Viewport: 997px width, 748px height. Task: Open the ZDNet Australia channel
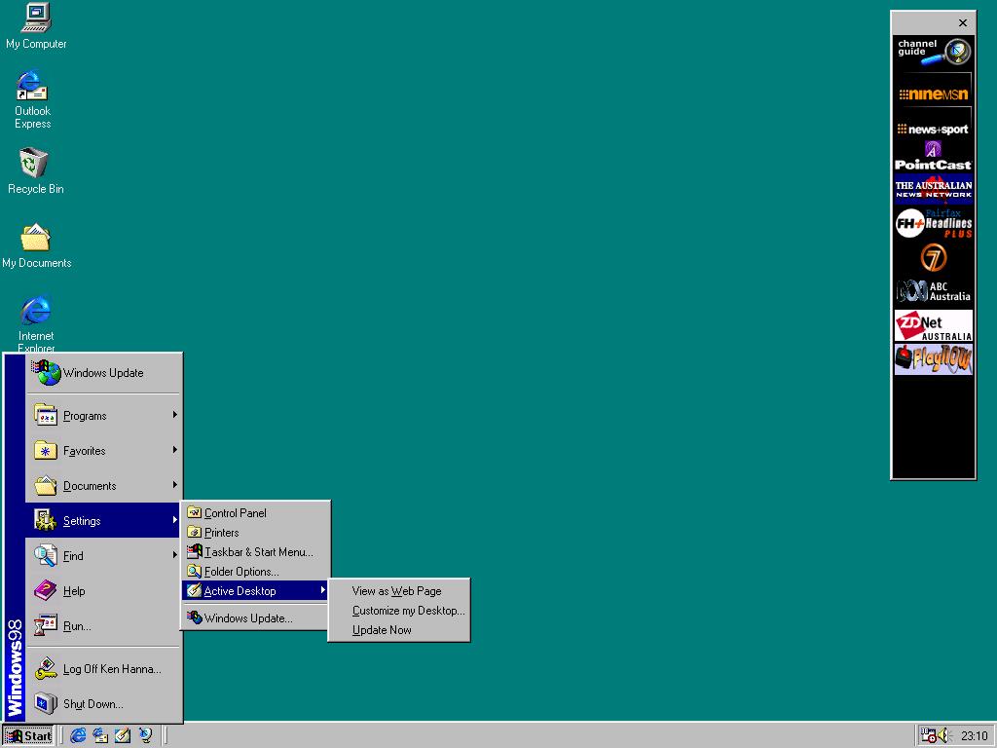[x=933, y=325]
